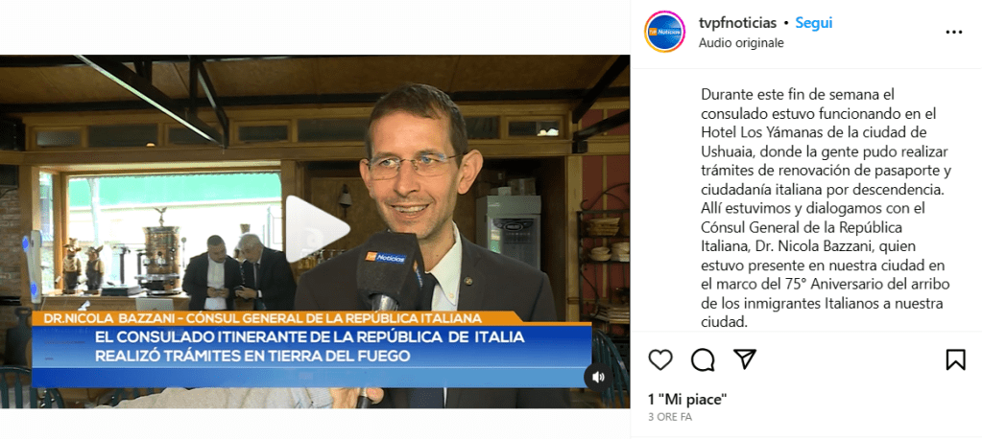Like the post with the heart icon
The height and width of the screenshot is (439, 982).
(660, 359)
